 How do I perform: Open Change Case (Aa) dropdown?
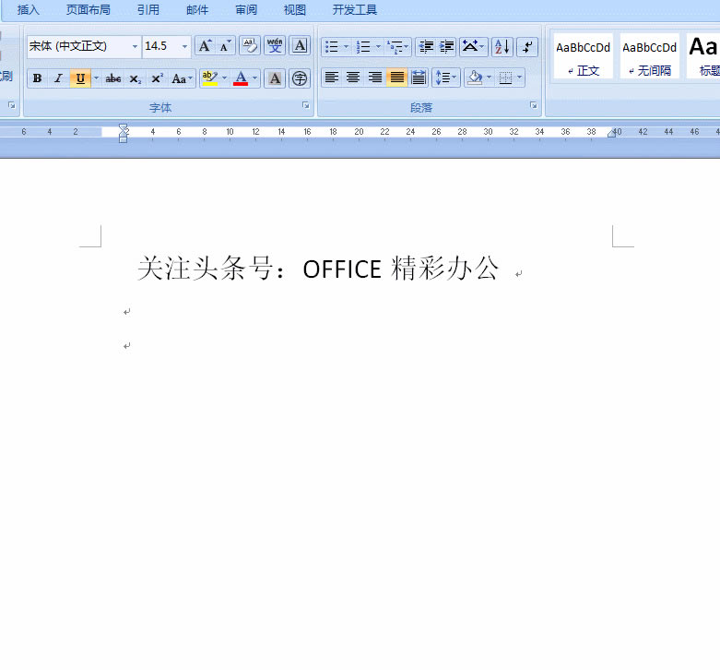click(182, 78)
